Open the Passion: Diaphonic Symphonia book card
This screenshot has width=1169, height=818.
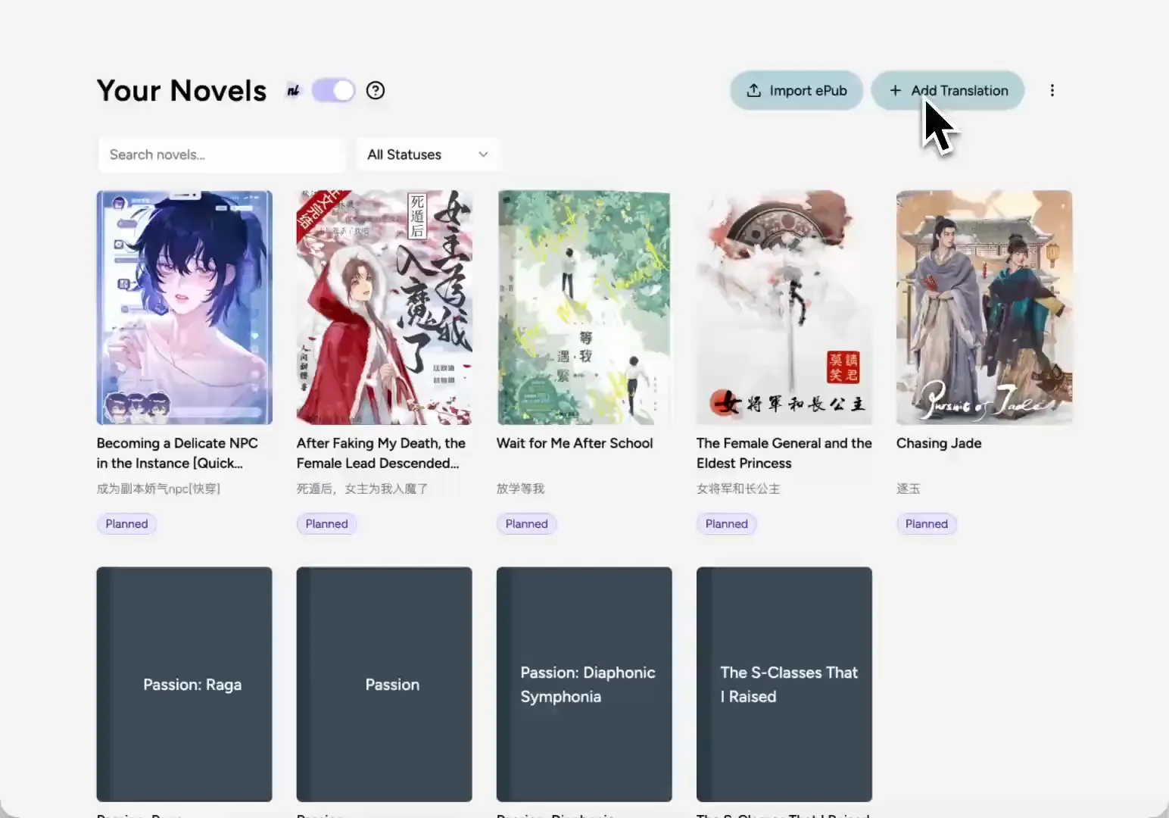coord(584,685)
